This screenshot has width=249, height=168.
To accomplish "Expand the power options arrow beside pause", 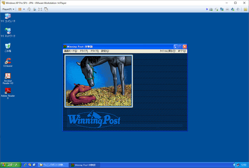I will [x=24, y=9].
